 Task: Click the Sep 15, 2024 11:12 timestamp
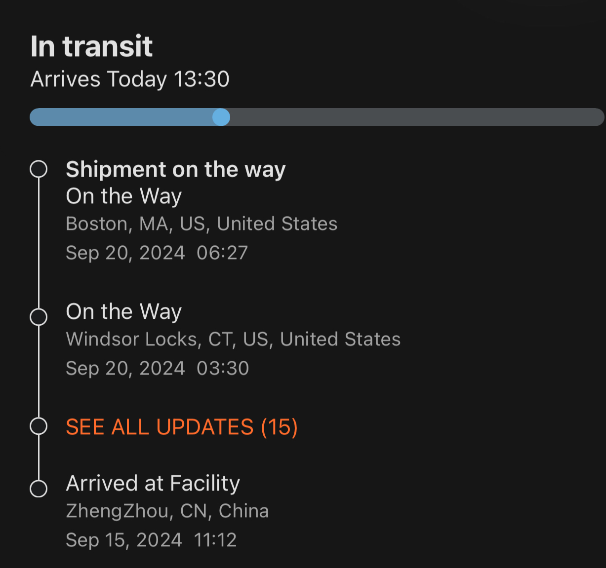(151, 540)
